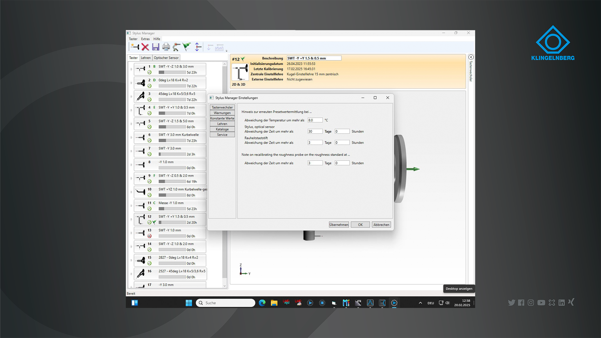601x338 pixels.
Task: Open Warnungen settings page
Action: coord(222,113)
